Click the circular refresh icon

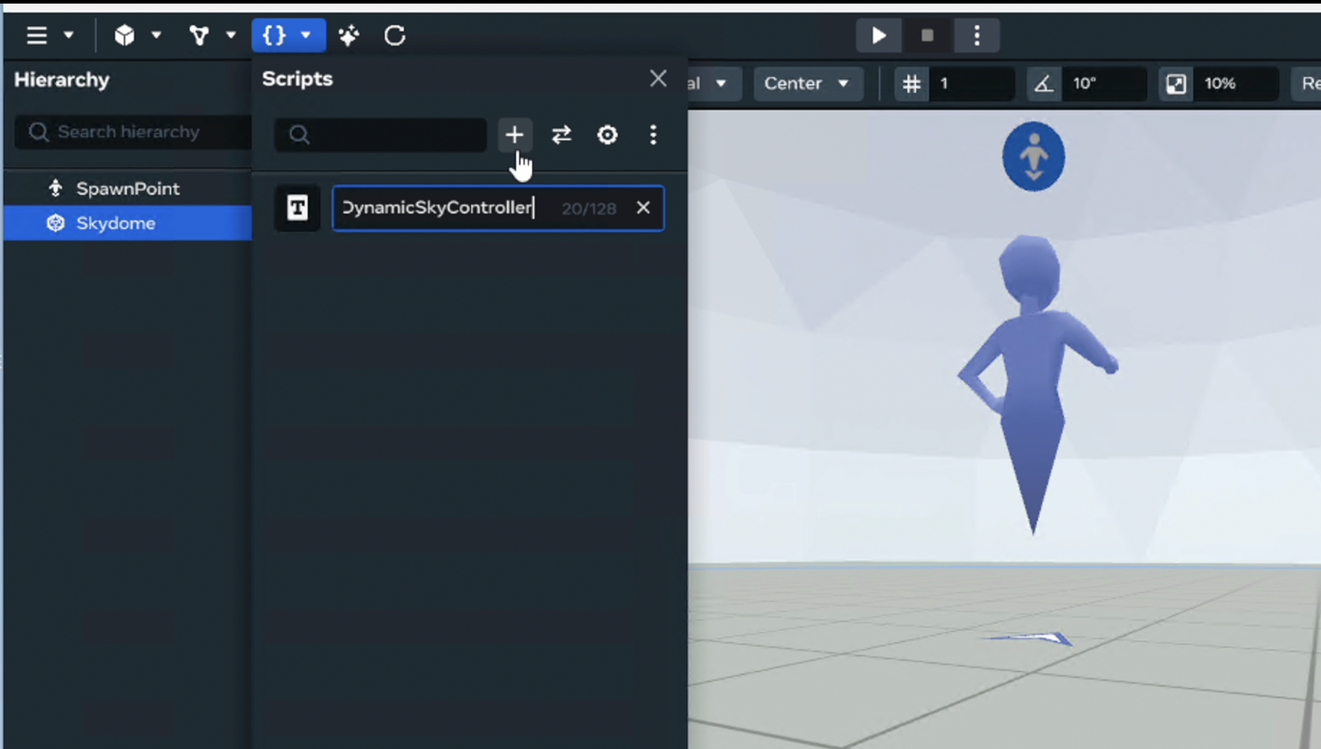pos(395,35)
